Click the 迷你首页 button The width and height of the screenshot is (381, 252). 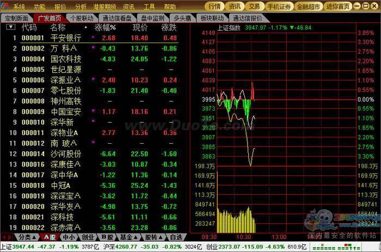click(x=338, y=7)
